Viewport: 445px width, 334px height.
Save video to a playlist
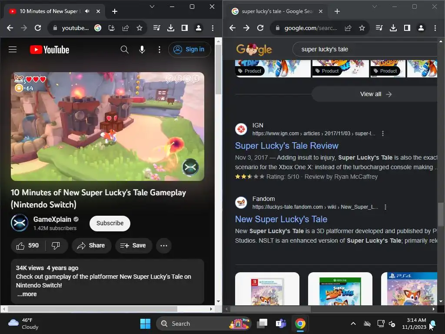133,245
